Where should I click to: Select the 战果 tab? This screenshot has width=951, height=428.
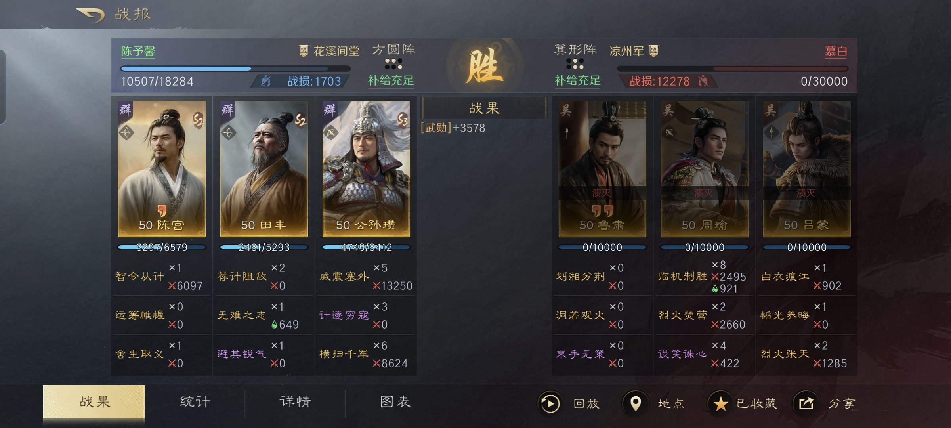94,402
